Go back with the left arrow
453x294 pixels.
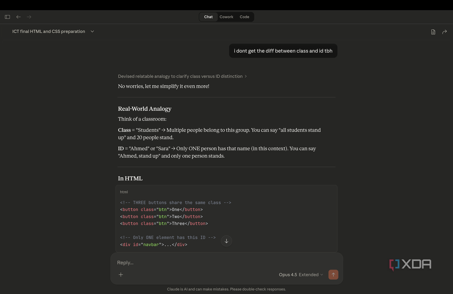18,17
